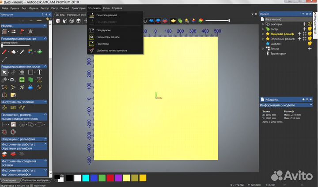Click the blue paint pot vector tool
Screen dimensions: 318x187
click(30, 87)
